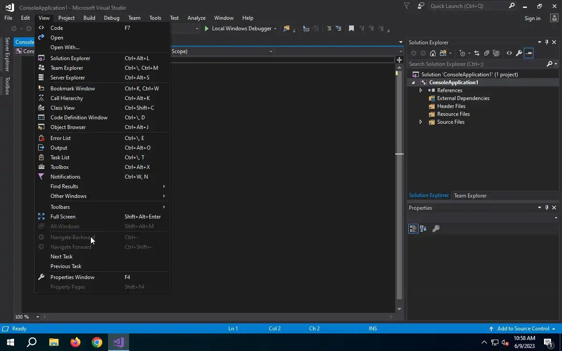Open Toolbox side tab
Screen dimensions: 562x351
(7, 86)
